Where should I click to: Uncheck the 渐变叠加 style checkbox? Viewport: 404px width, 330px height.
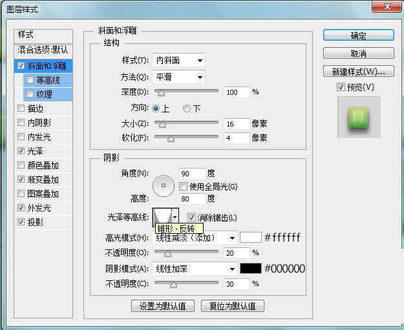pyautogui.click(x=21, y=179)
